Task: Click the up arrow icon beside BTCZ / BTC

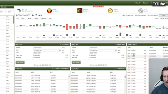Action: click(x=41, y=15)
